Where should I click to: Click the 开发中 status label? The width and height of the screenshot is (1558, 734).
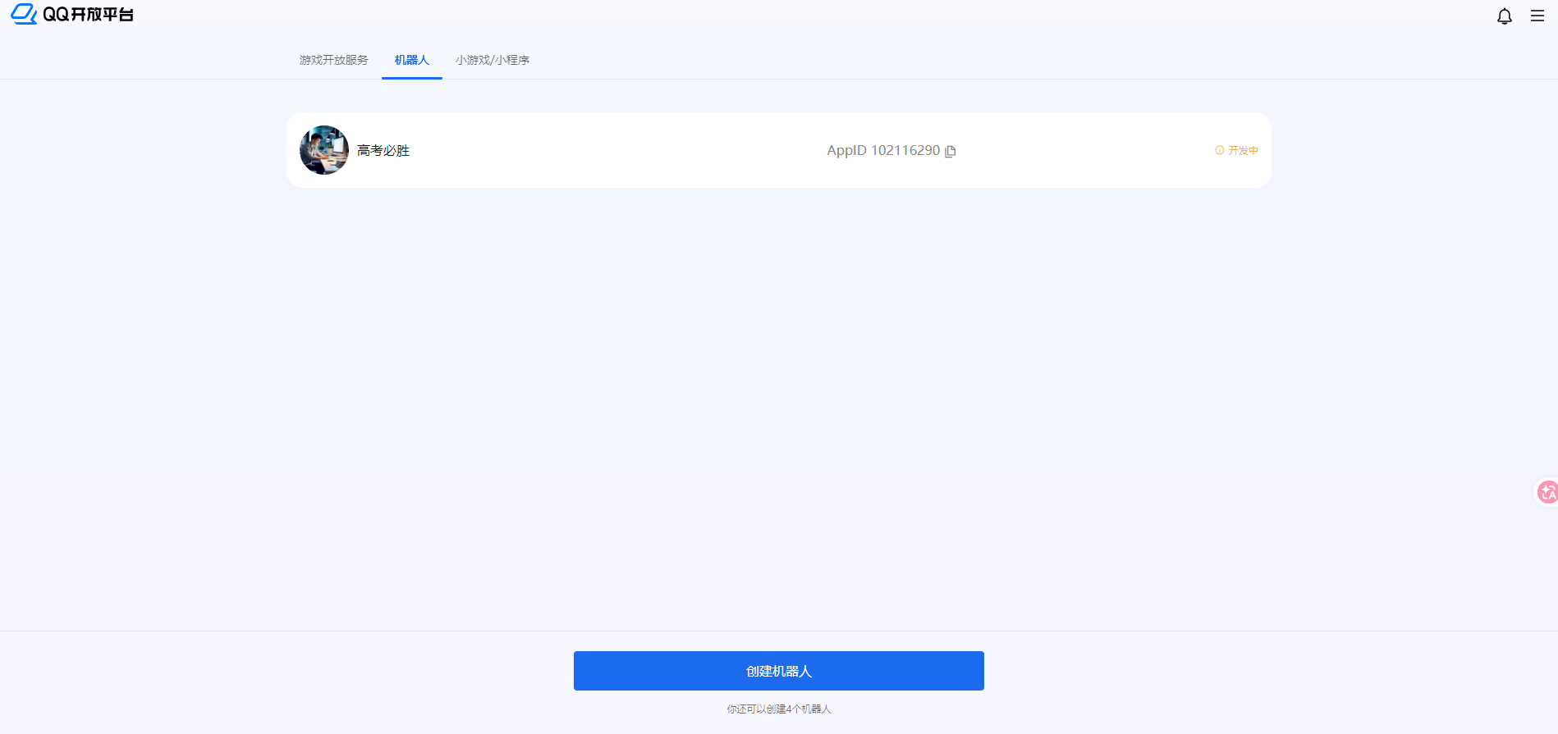pyautogui.click(x=1243, y=150)
